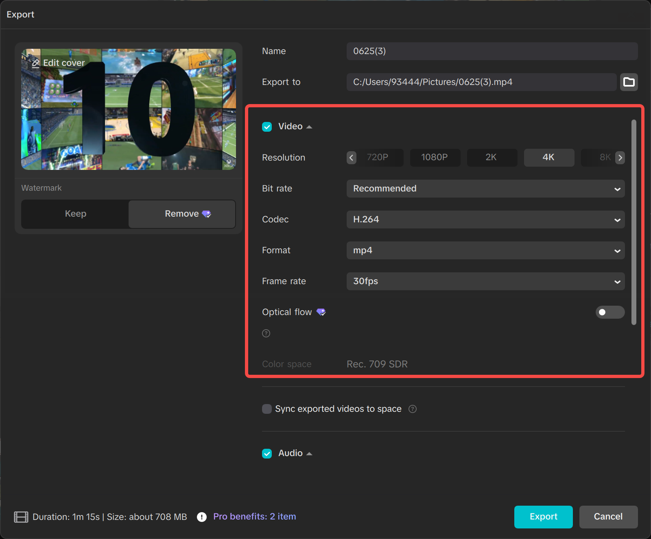Click the diamond icon next to Optical flow
This screenshot has height=539, width=651.
click(321, 312)
